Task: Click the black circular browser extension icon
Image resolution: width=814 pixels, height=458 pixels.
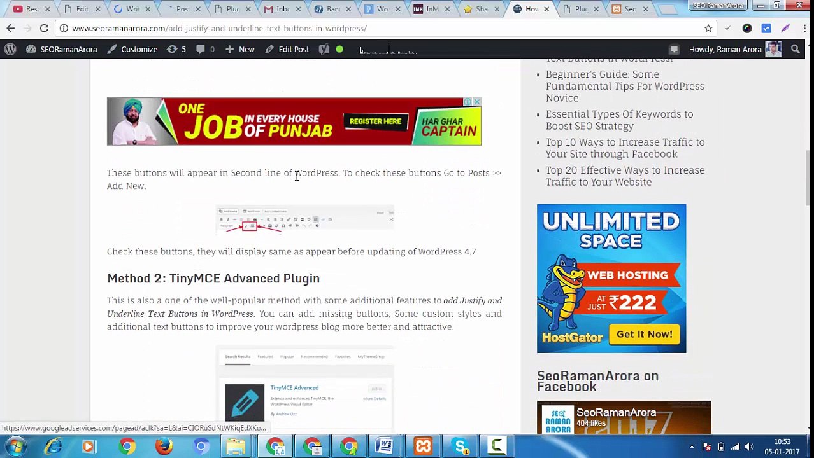Action: click(x=747, y=28)
